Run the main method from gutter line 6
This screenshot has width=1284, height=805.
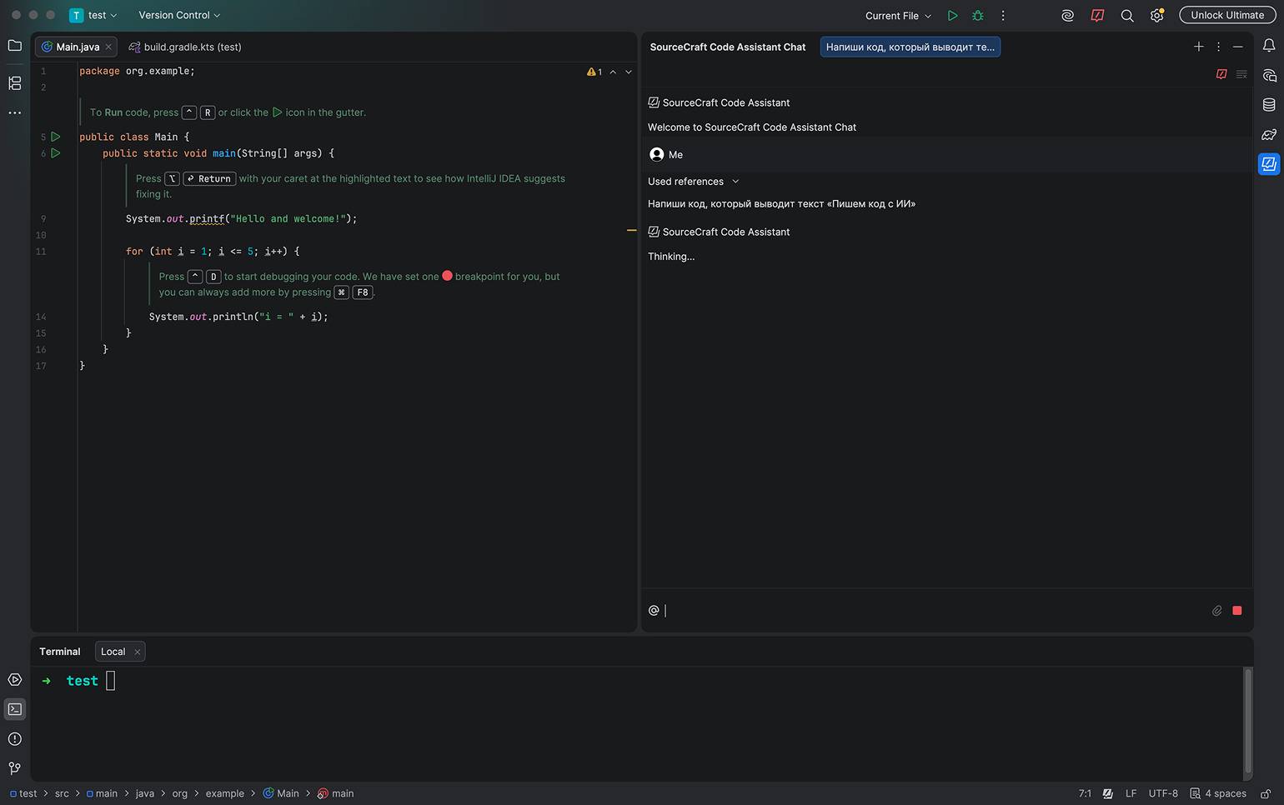56,153
